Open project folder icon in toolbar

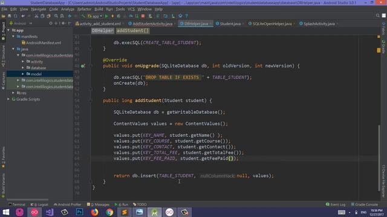pos(3,16)
